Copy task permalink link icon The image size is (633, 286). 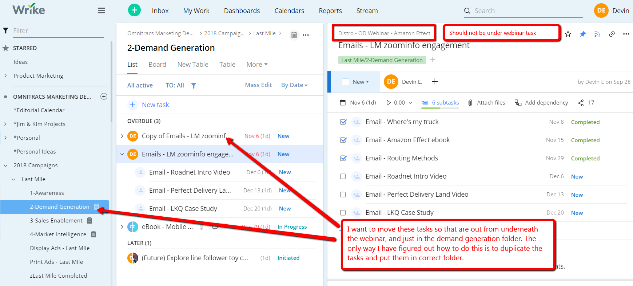[x=612, y=34]
